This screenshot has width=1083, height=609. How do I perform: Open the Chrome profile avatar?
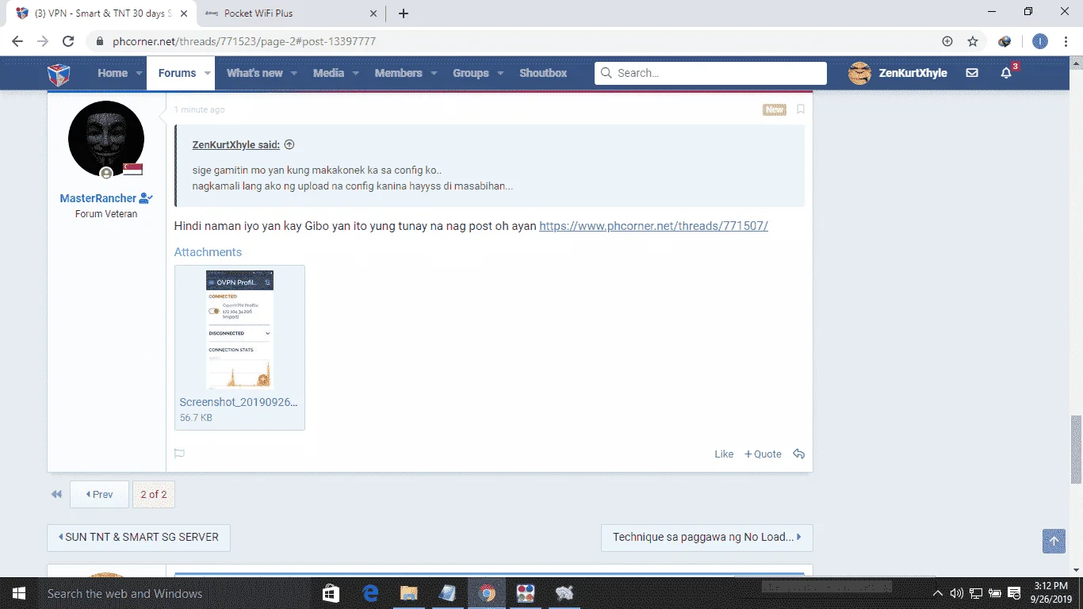pyautogui.click(x=1040, y=41)
